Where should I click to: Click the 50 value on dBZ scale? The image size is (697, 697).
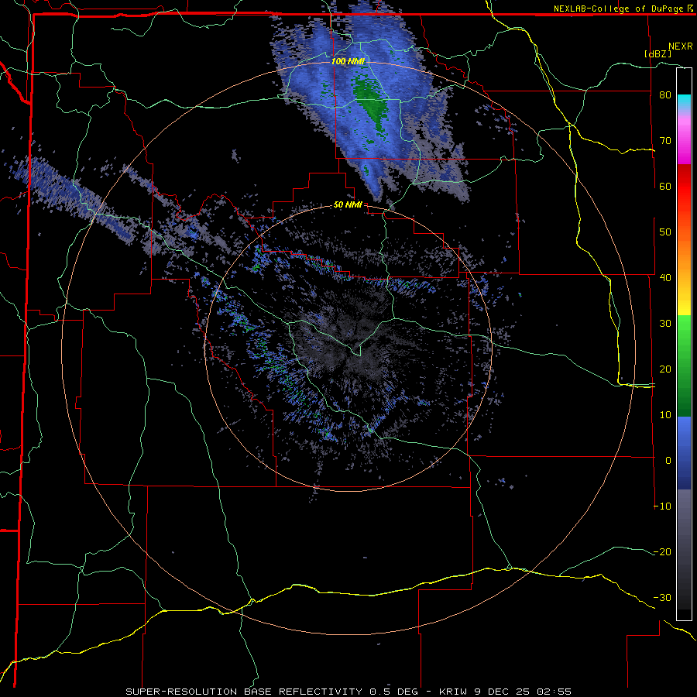665,232
